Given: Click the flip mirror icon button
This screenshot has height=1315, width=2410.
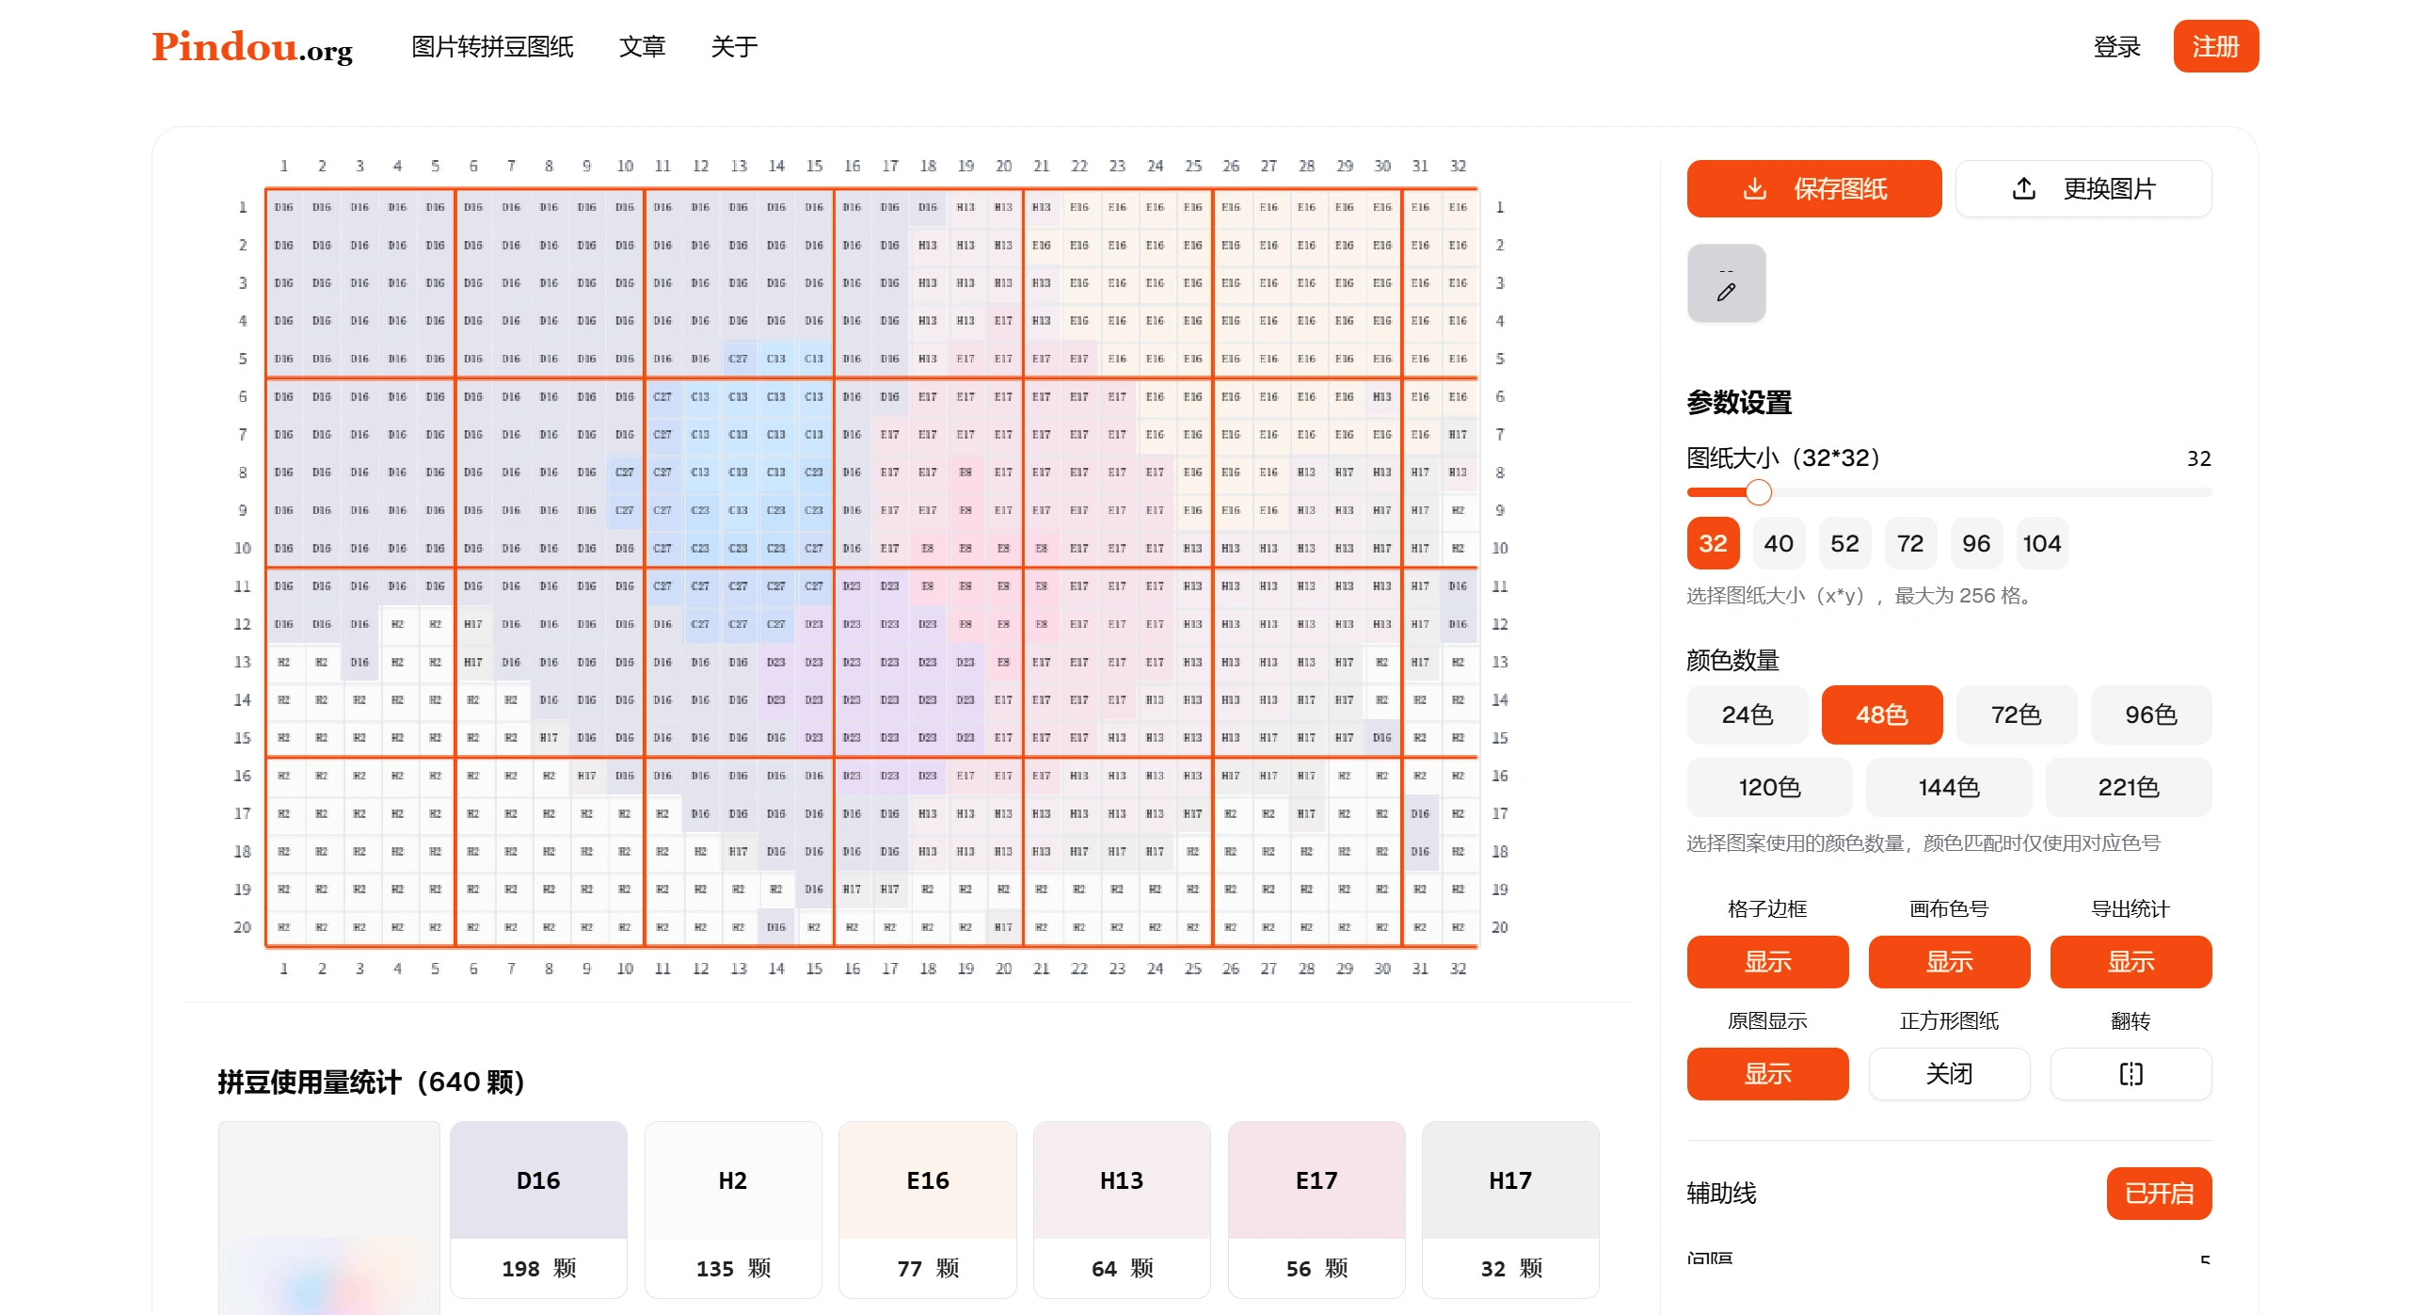Looking at the screenshot, I should click(2130, 1074).
